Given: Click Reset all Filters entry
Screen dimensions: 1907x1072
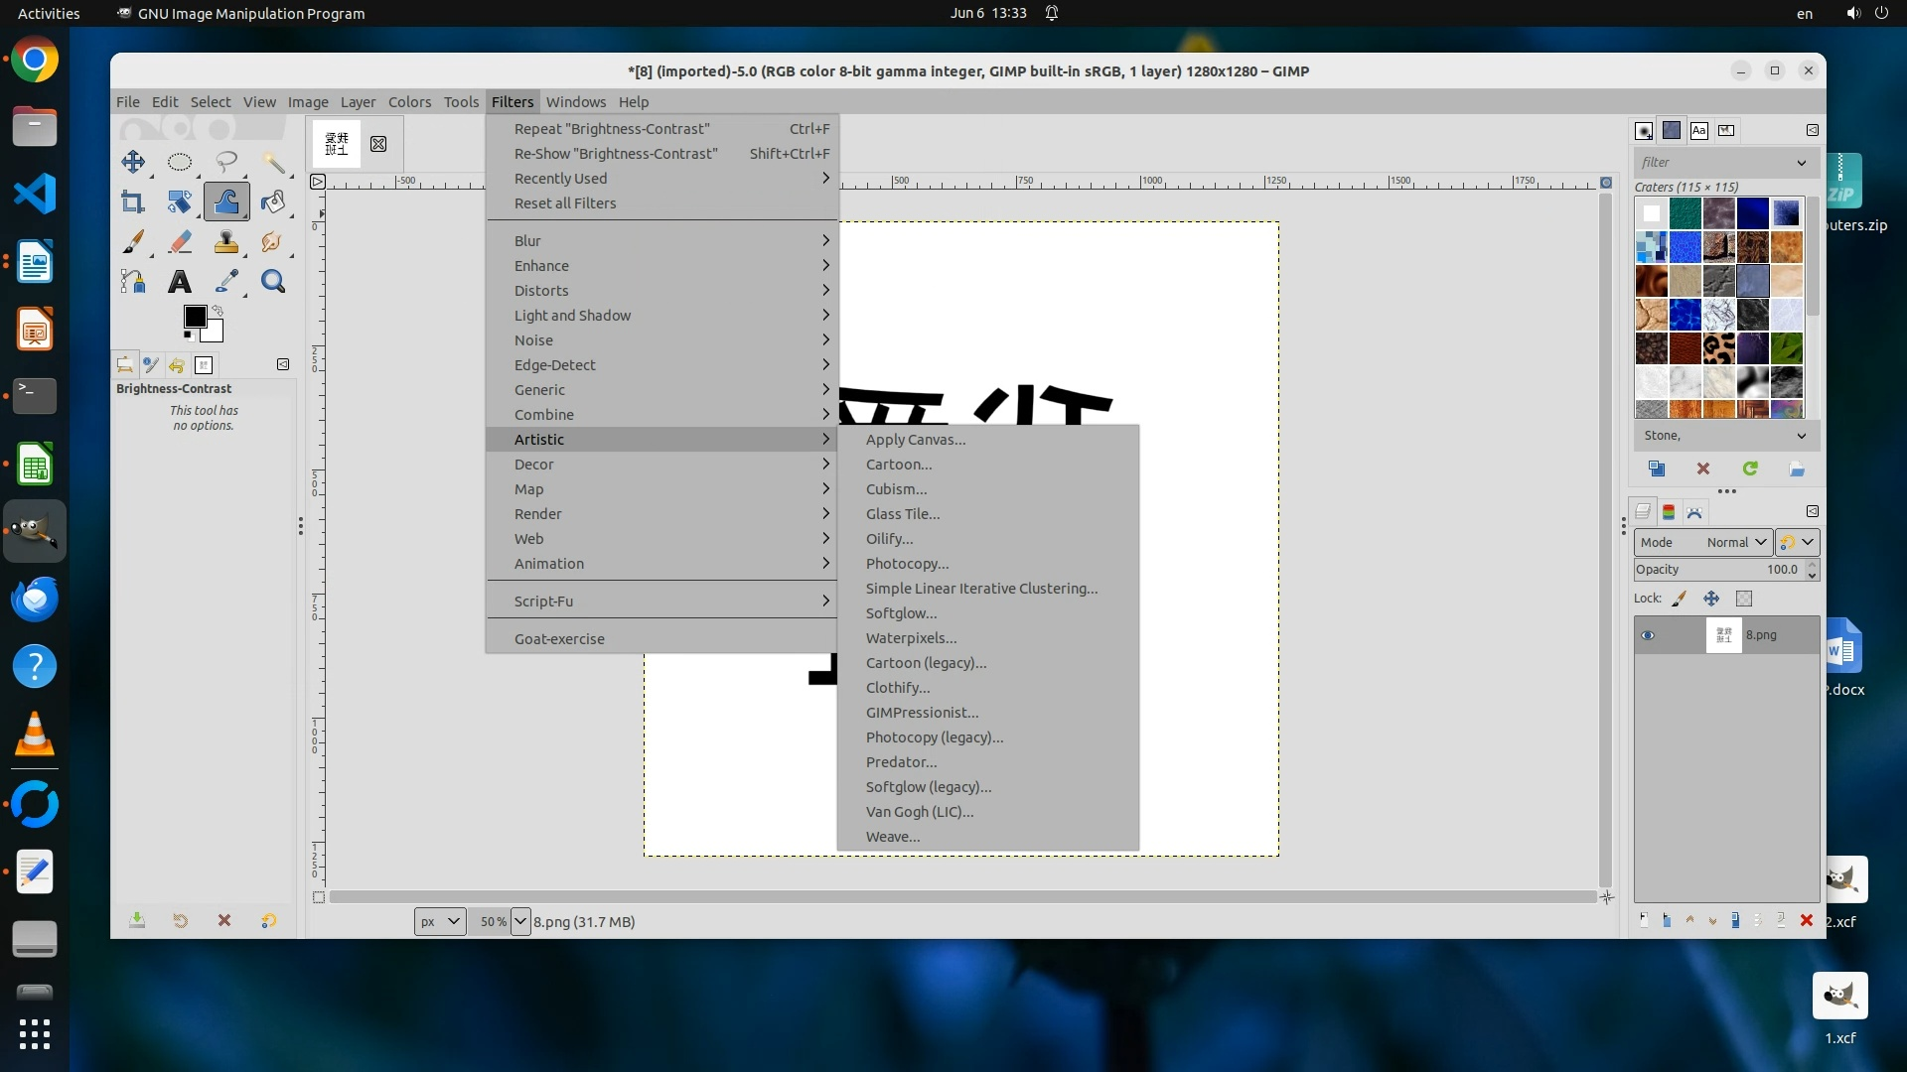Looking at the screenshot, I should pyautogui.click(x=565, y=203).
